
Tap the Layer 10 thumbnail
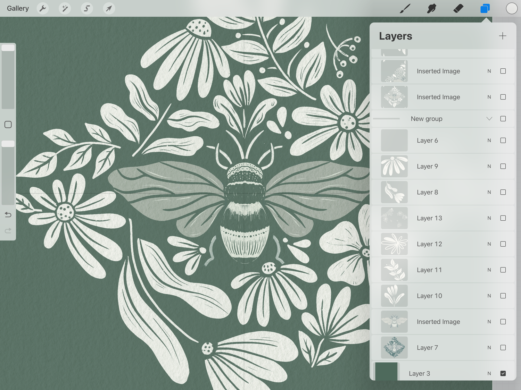[394, 296]
